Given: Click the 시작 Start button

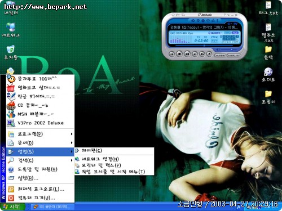Looking at the screenshot, I should (12, 207).
